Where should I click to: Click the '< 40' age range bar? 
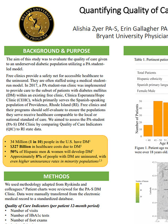click(148, 131)
